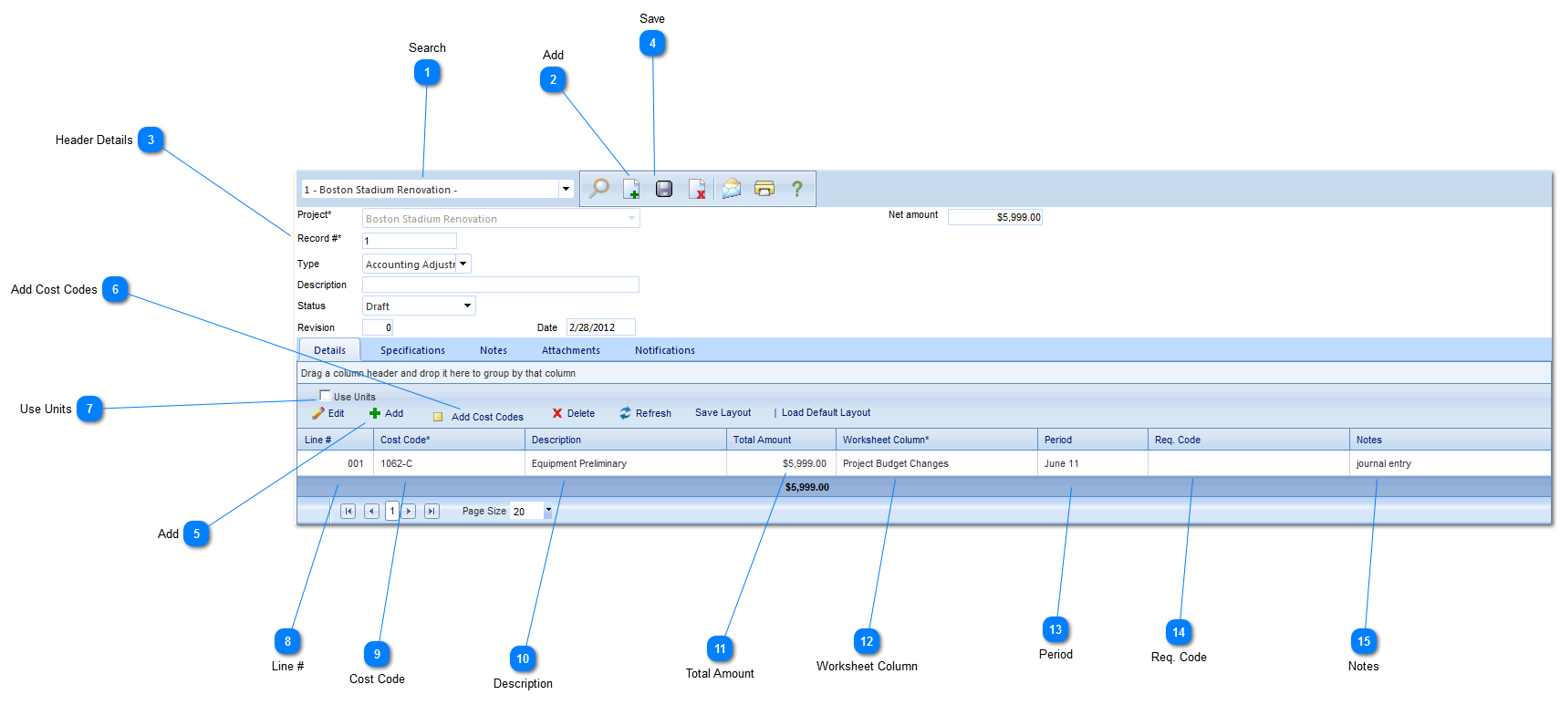
Task: Sort by the Worksheet Column header
Action: click(937, 440)
